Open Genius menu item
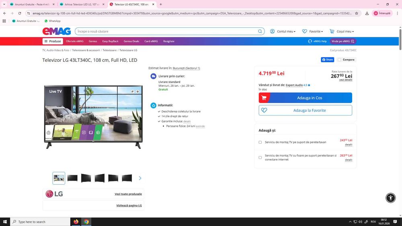The width and height of the screenshot is (402, 226). point(93,41)
